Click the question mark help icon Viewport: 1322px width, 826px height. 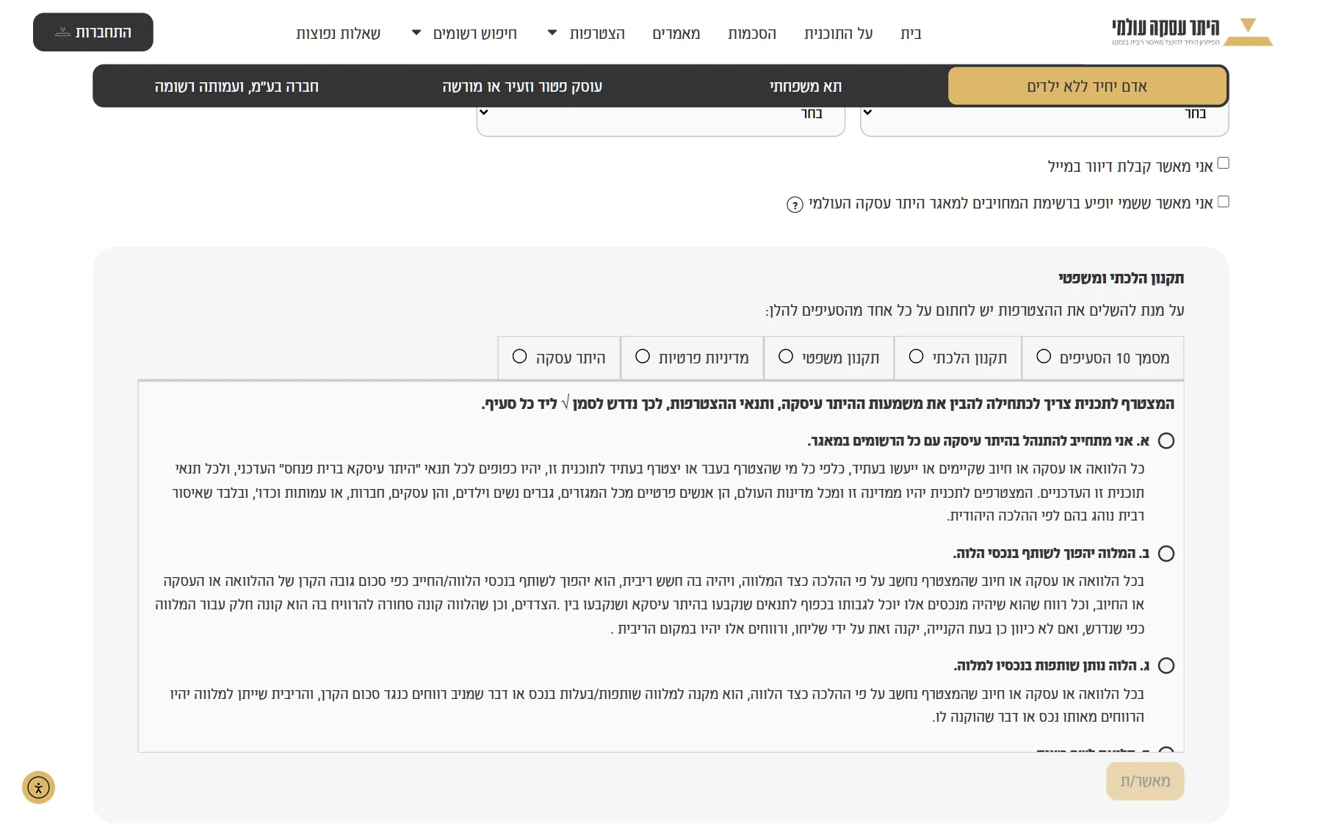point(795,205)
